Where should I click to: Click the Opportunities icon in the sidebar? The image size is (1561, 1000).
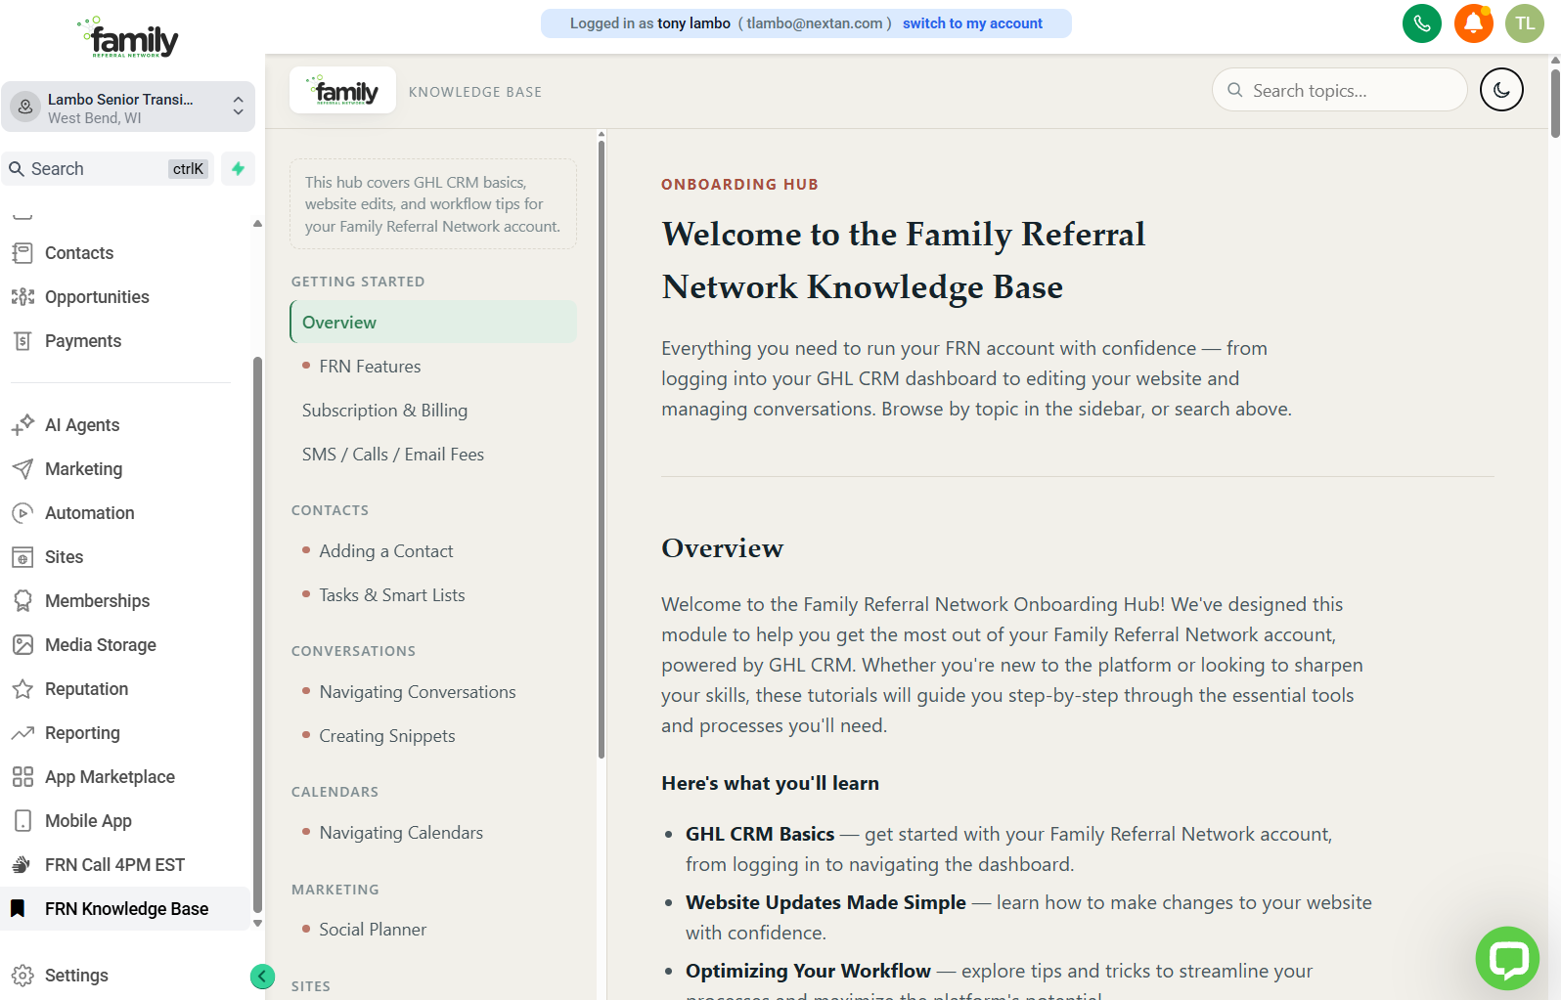tap(22, 297)
